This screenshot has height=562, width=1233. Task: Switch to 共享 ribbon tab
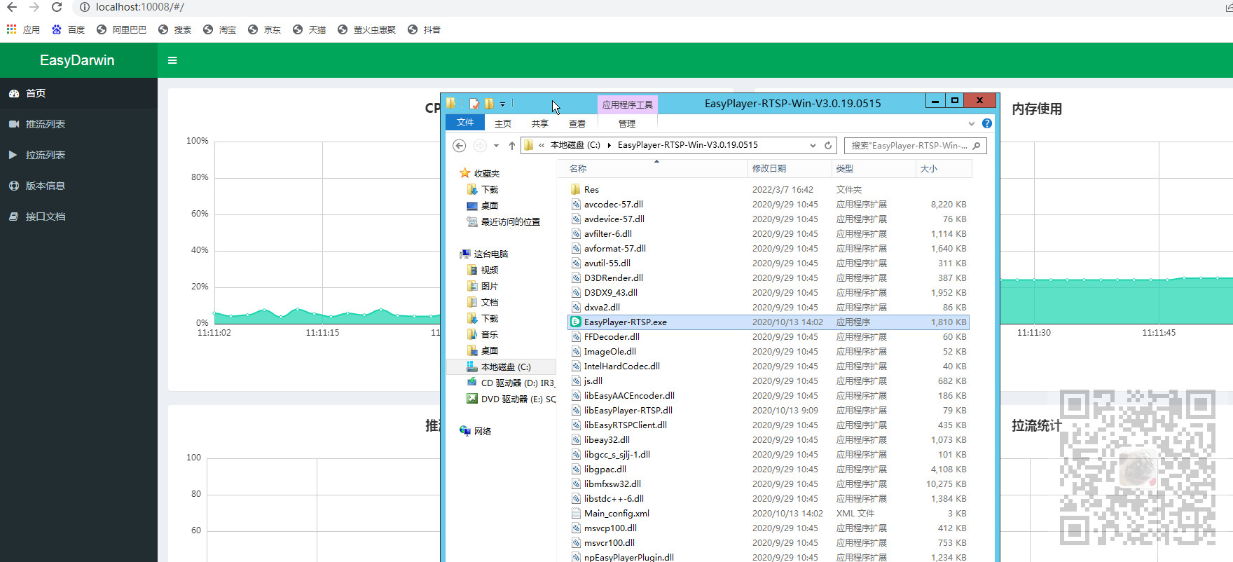540,123
